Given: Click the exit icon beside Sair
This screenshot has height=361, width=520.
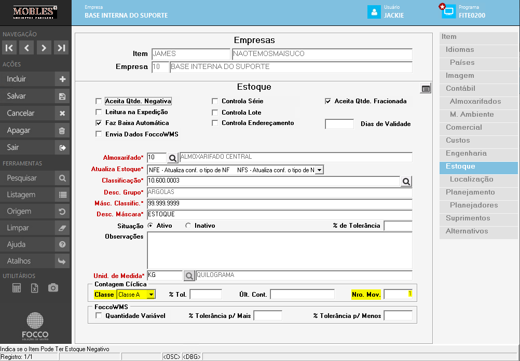Looking at the screenshot, I should tap(62, 147).
